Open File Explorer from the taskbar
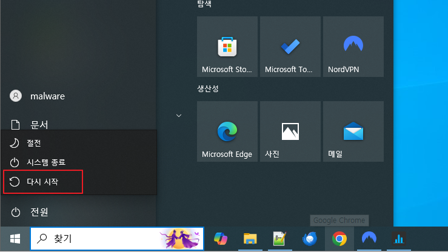 coord(250,239)
